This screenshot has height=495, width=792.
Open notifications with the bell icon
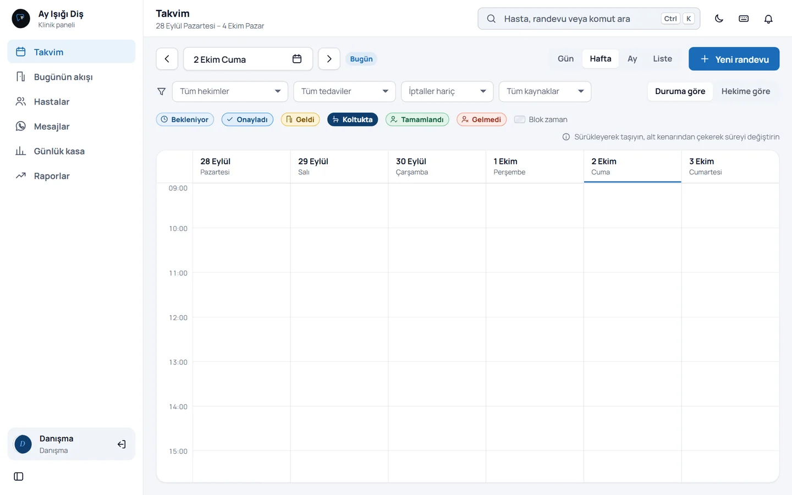point(768,19)
